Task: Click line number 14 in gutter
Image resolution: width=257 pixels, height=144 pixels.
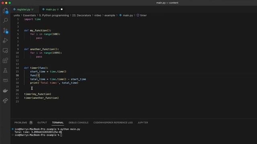Action: [17, 68]
